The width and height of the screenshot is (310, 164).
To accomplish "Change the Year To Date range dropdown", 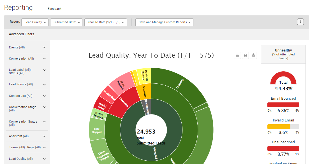I will click(106, 22).
